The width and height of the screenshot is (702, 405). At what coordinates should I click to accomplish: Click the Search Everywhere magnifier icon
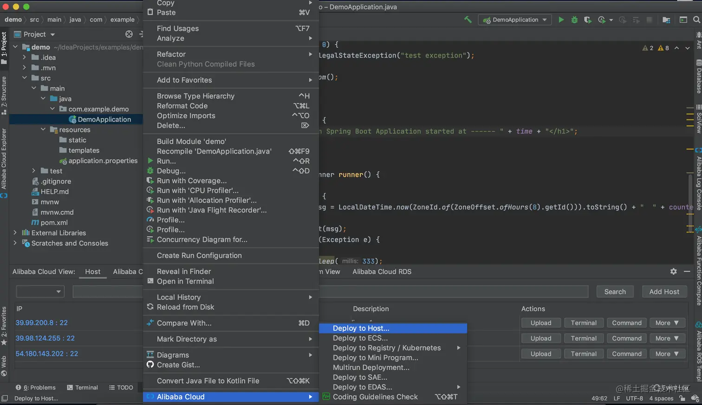(696, 19)
